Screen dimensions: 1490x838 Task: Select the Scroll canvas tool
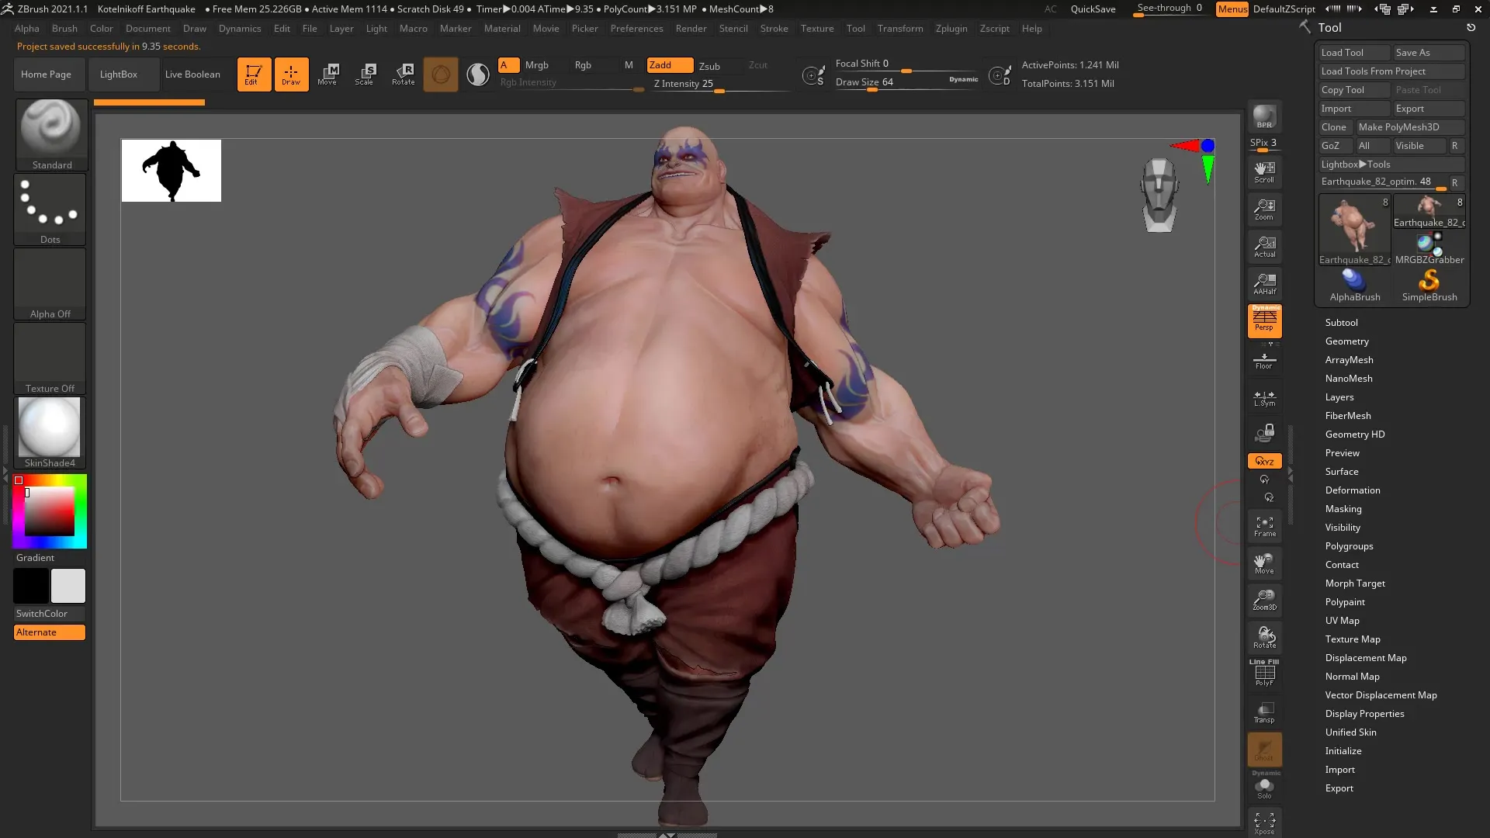[1264, 171]
